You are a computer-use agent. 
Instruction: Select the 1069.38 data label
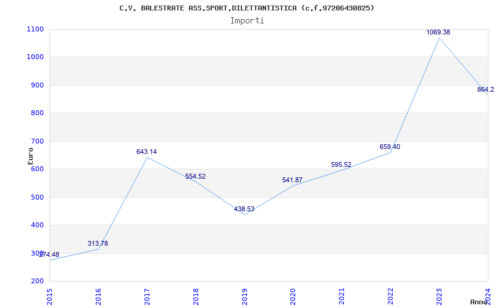click(x=438, y=32)
